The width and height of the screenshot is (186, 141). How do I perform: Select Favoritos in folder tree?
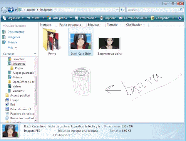pyautogui.click(x=16, y=59)
